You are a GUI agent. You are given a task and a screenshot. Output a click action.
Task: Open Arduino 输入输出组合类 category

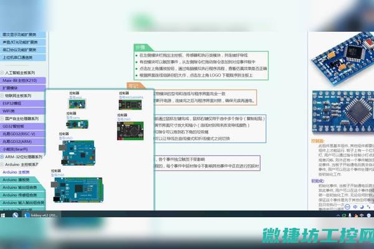click(x=23, y=202)
